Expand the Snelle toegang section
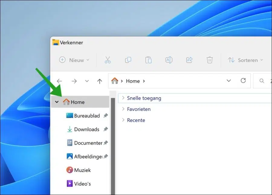Screen dimensions: 272x195 click(123, 98)
